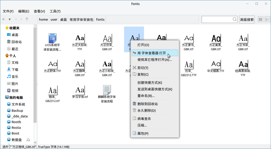Select the 华文细黑.TTF font icon

pos(216,64)
